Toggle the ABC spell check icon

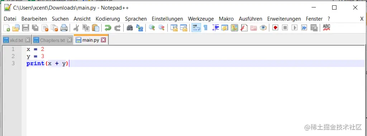pos(326,28)
